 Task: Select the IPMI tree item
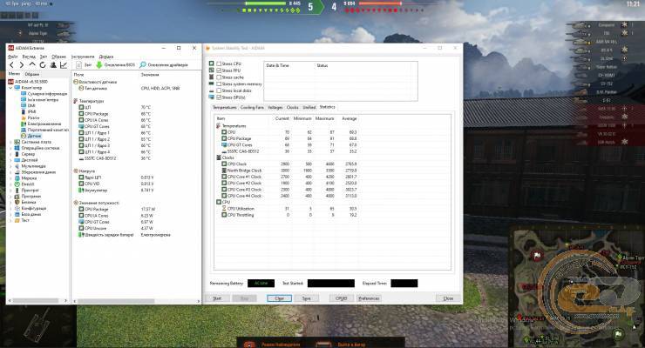[29, 111]
